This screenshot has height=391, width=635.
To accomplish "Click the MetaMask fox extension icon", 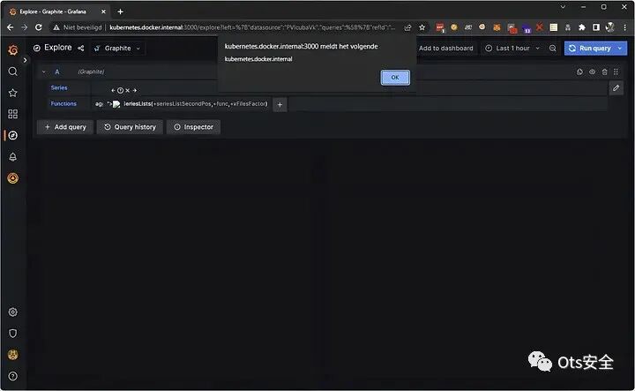I will [x=497, y=27].
